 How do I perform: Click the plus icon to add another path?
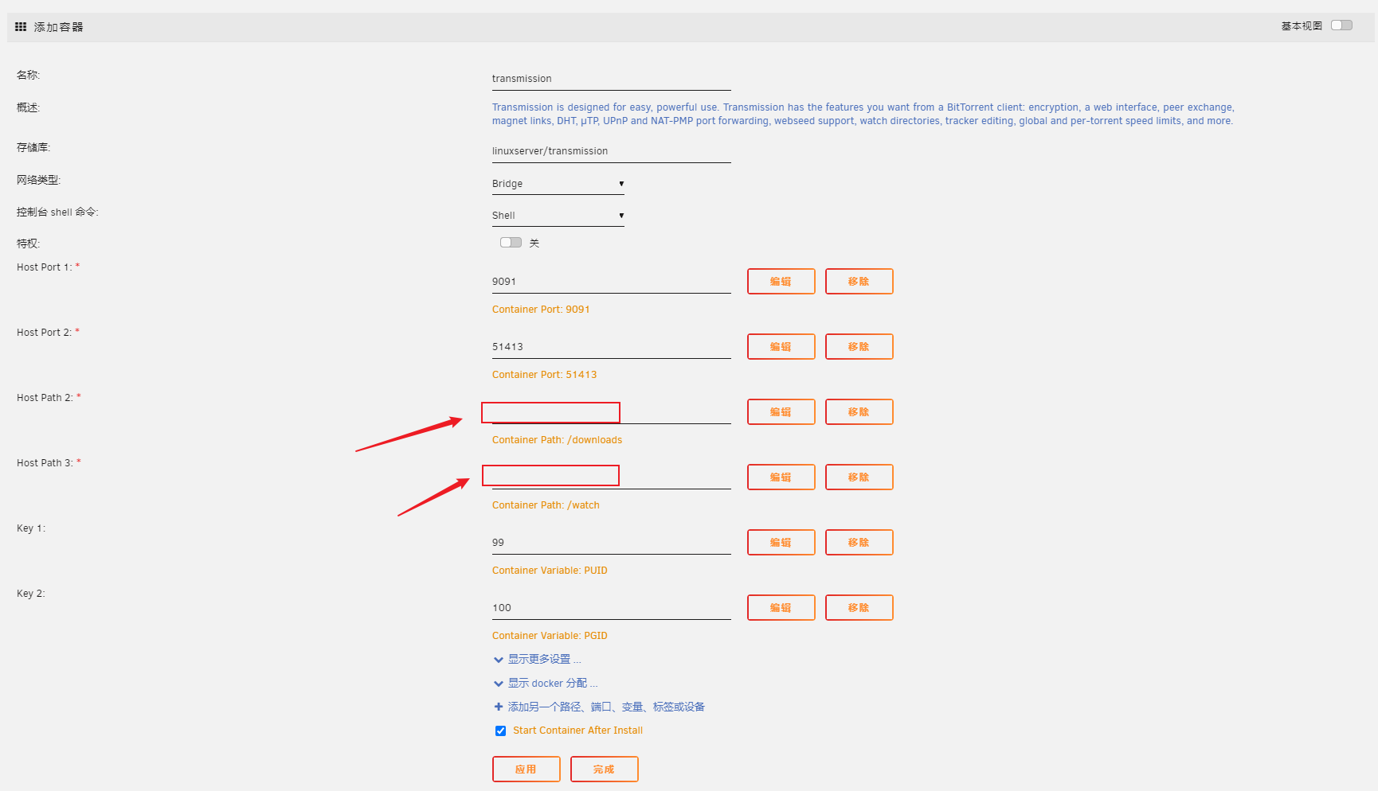[499, 707]
